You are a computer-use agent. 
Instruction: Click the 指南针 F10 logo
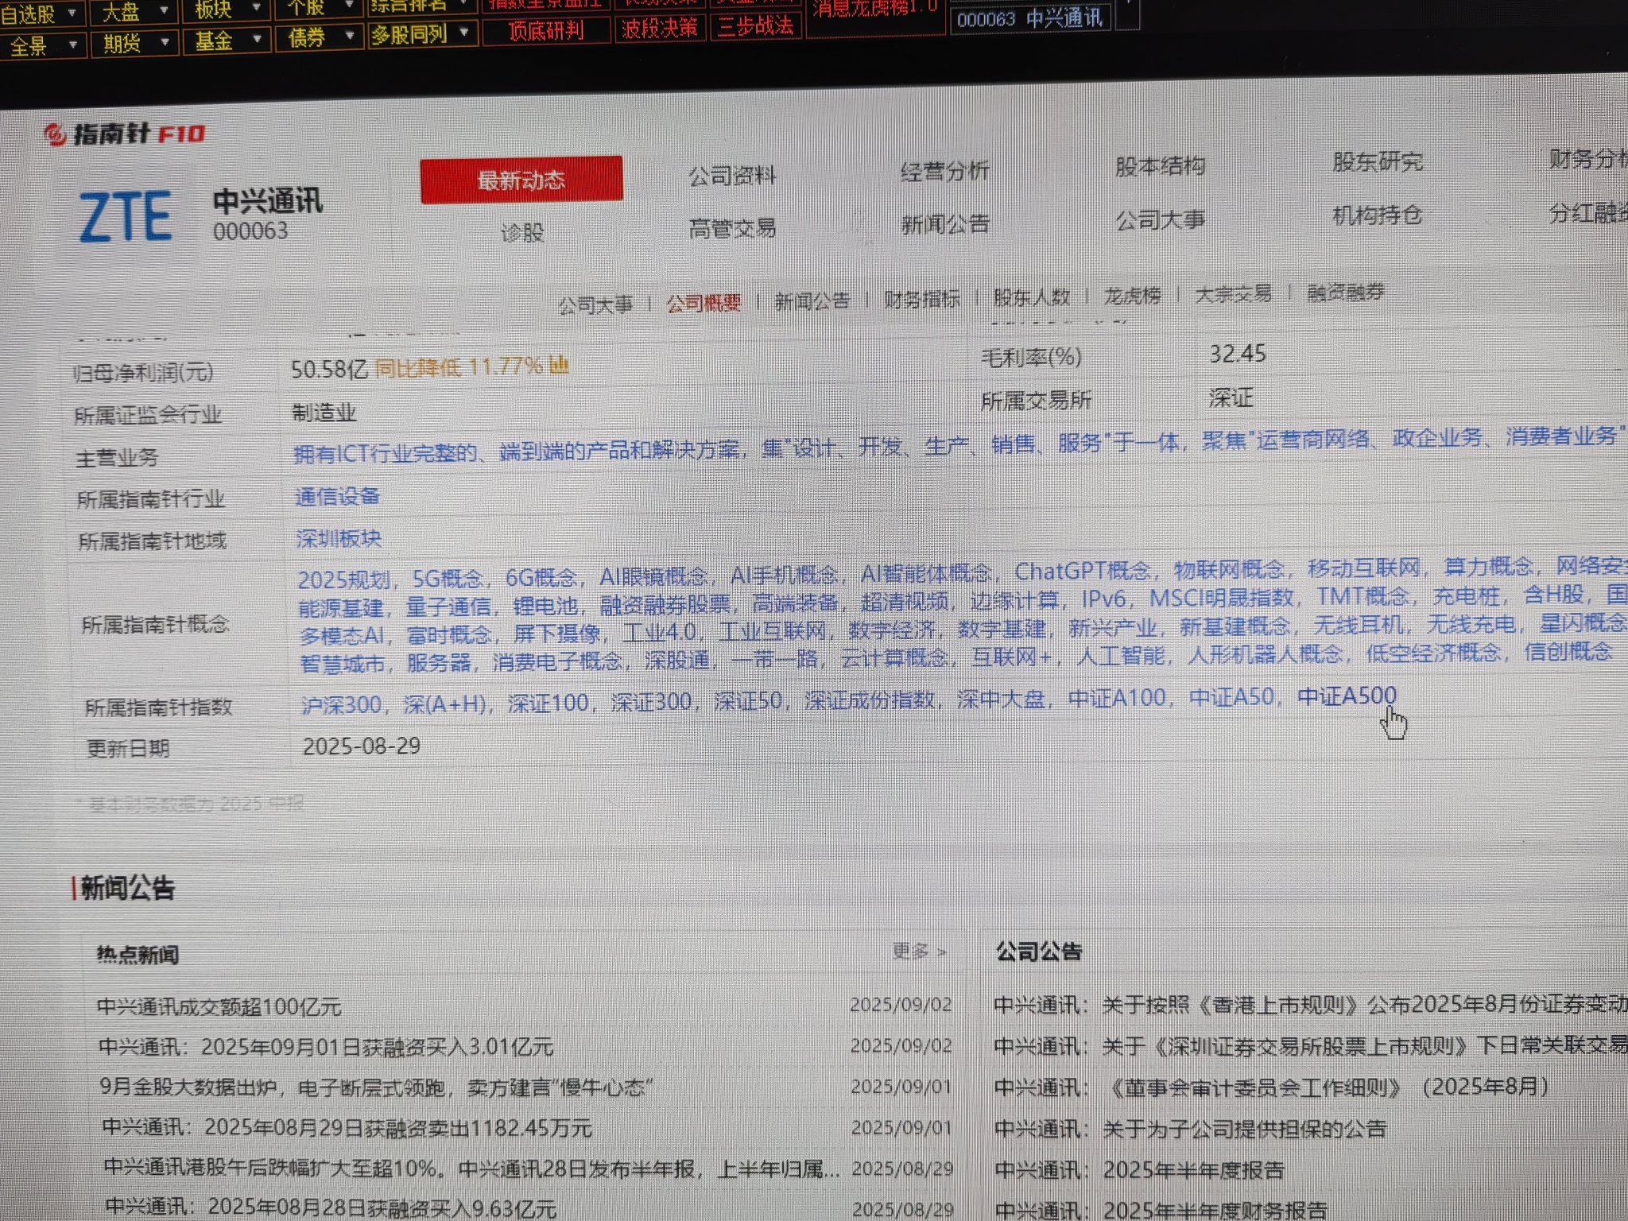(x=125, y=134)
